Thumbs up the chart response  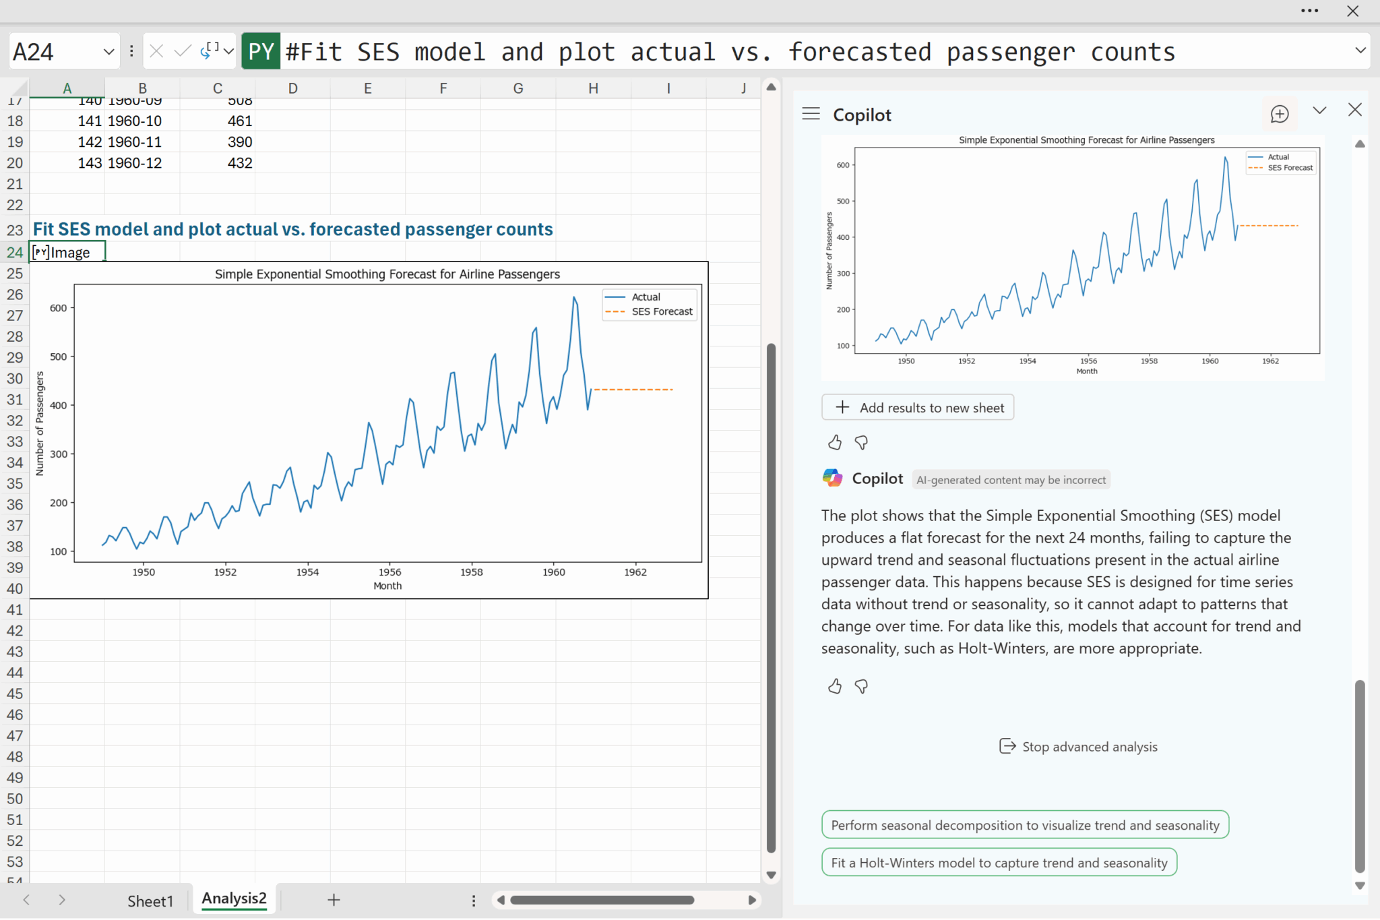(834, 443)
